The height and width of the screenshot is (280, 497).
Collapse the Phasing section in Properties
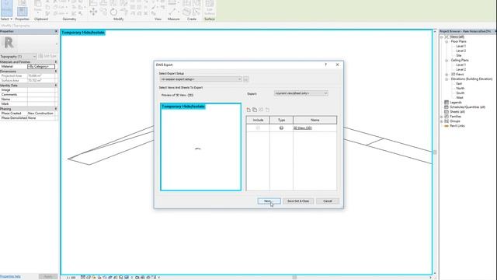56,109
